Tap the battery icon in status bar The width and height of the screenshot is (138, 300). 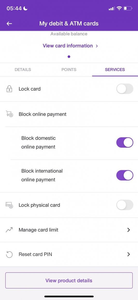pyautogui.click(x=128, y=8)
